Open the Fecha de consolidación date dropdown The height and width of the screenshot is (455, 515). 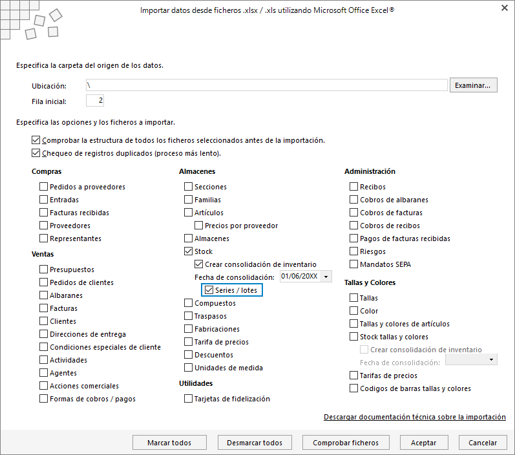(x=326, y=277)
